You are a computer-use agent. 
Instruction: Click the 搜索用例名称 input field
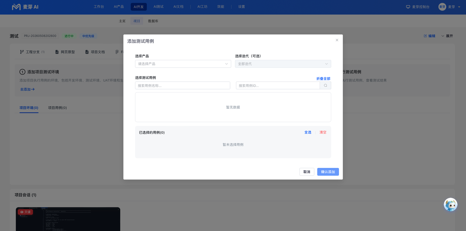[x=182, y=86]
